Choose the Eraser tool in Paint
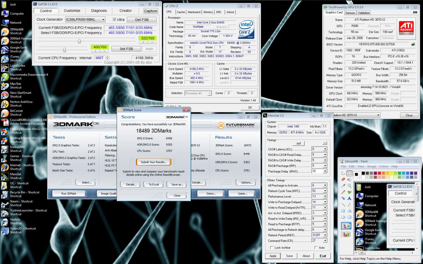This screenshot has height=264, width=423. point(343,180)
